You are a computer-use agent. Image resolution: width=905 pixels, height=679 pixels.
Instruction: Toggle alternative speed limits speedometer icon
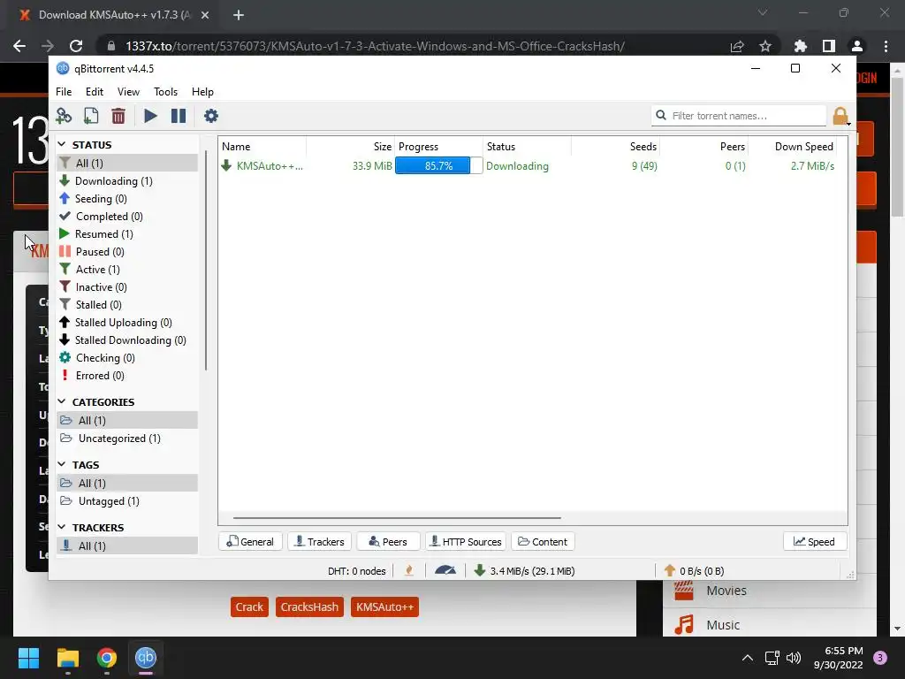pyautogui.click(x=445, y=570)
